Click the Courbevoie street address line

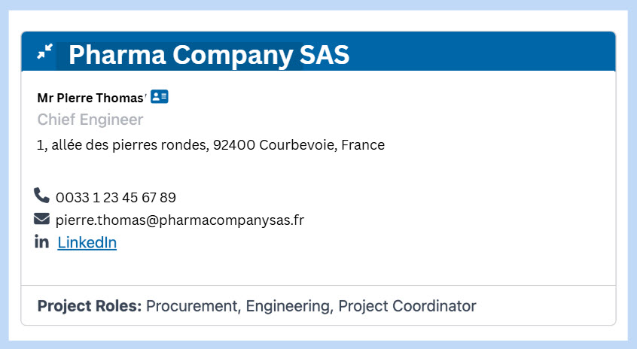pyautogui.click(x=210, y=145)
